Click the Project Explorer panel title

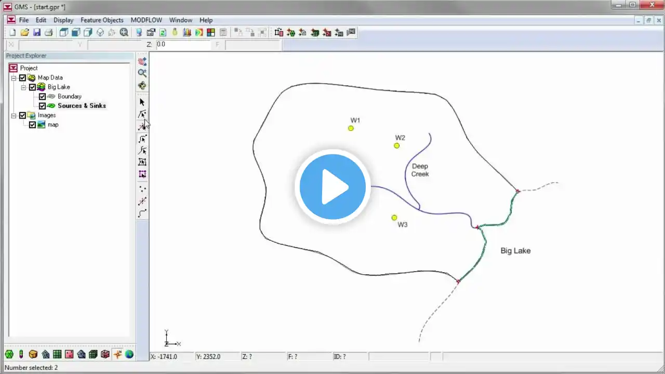pyautogui.click(x=26, y=56)
